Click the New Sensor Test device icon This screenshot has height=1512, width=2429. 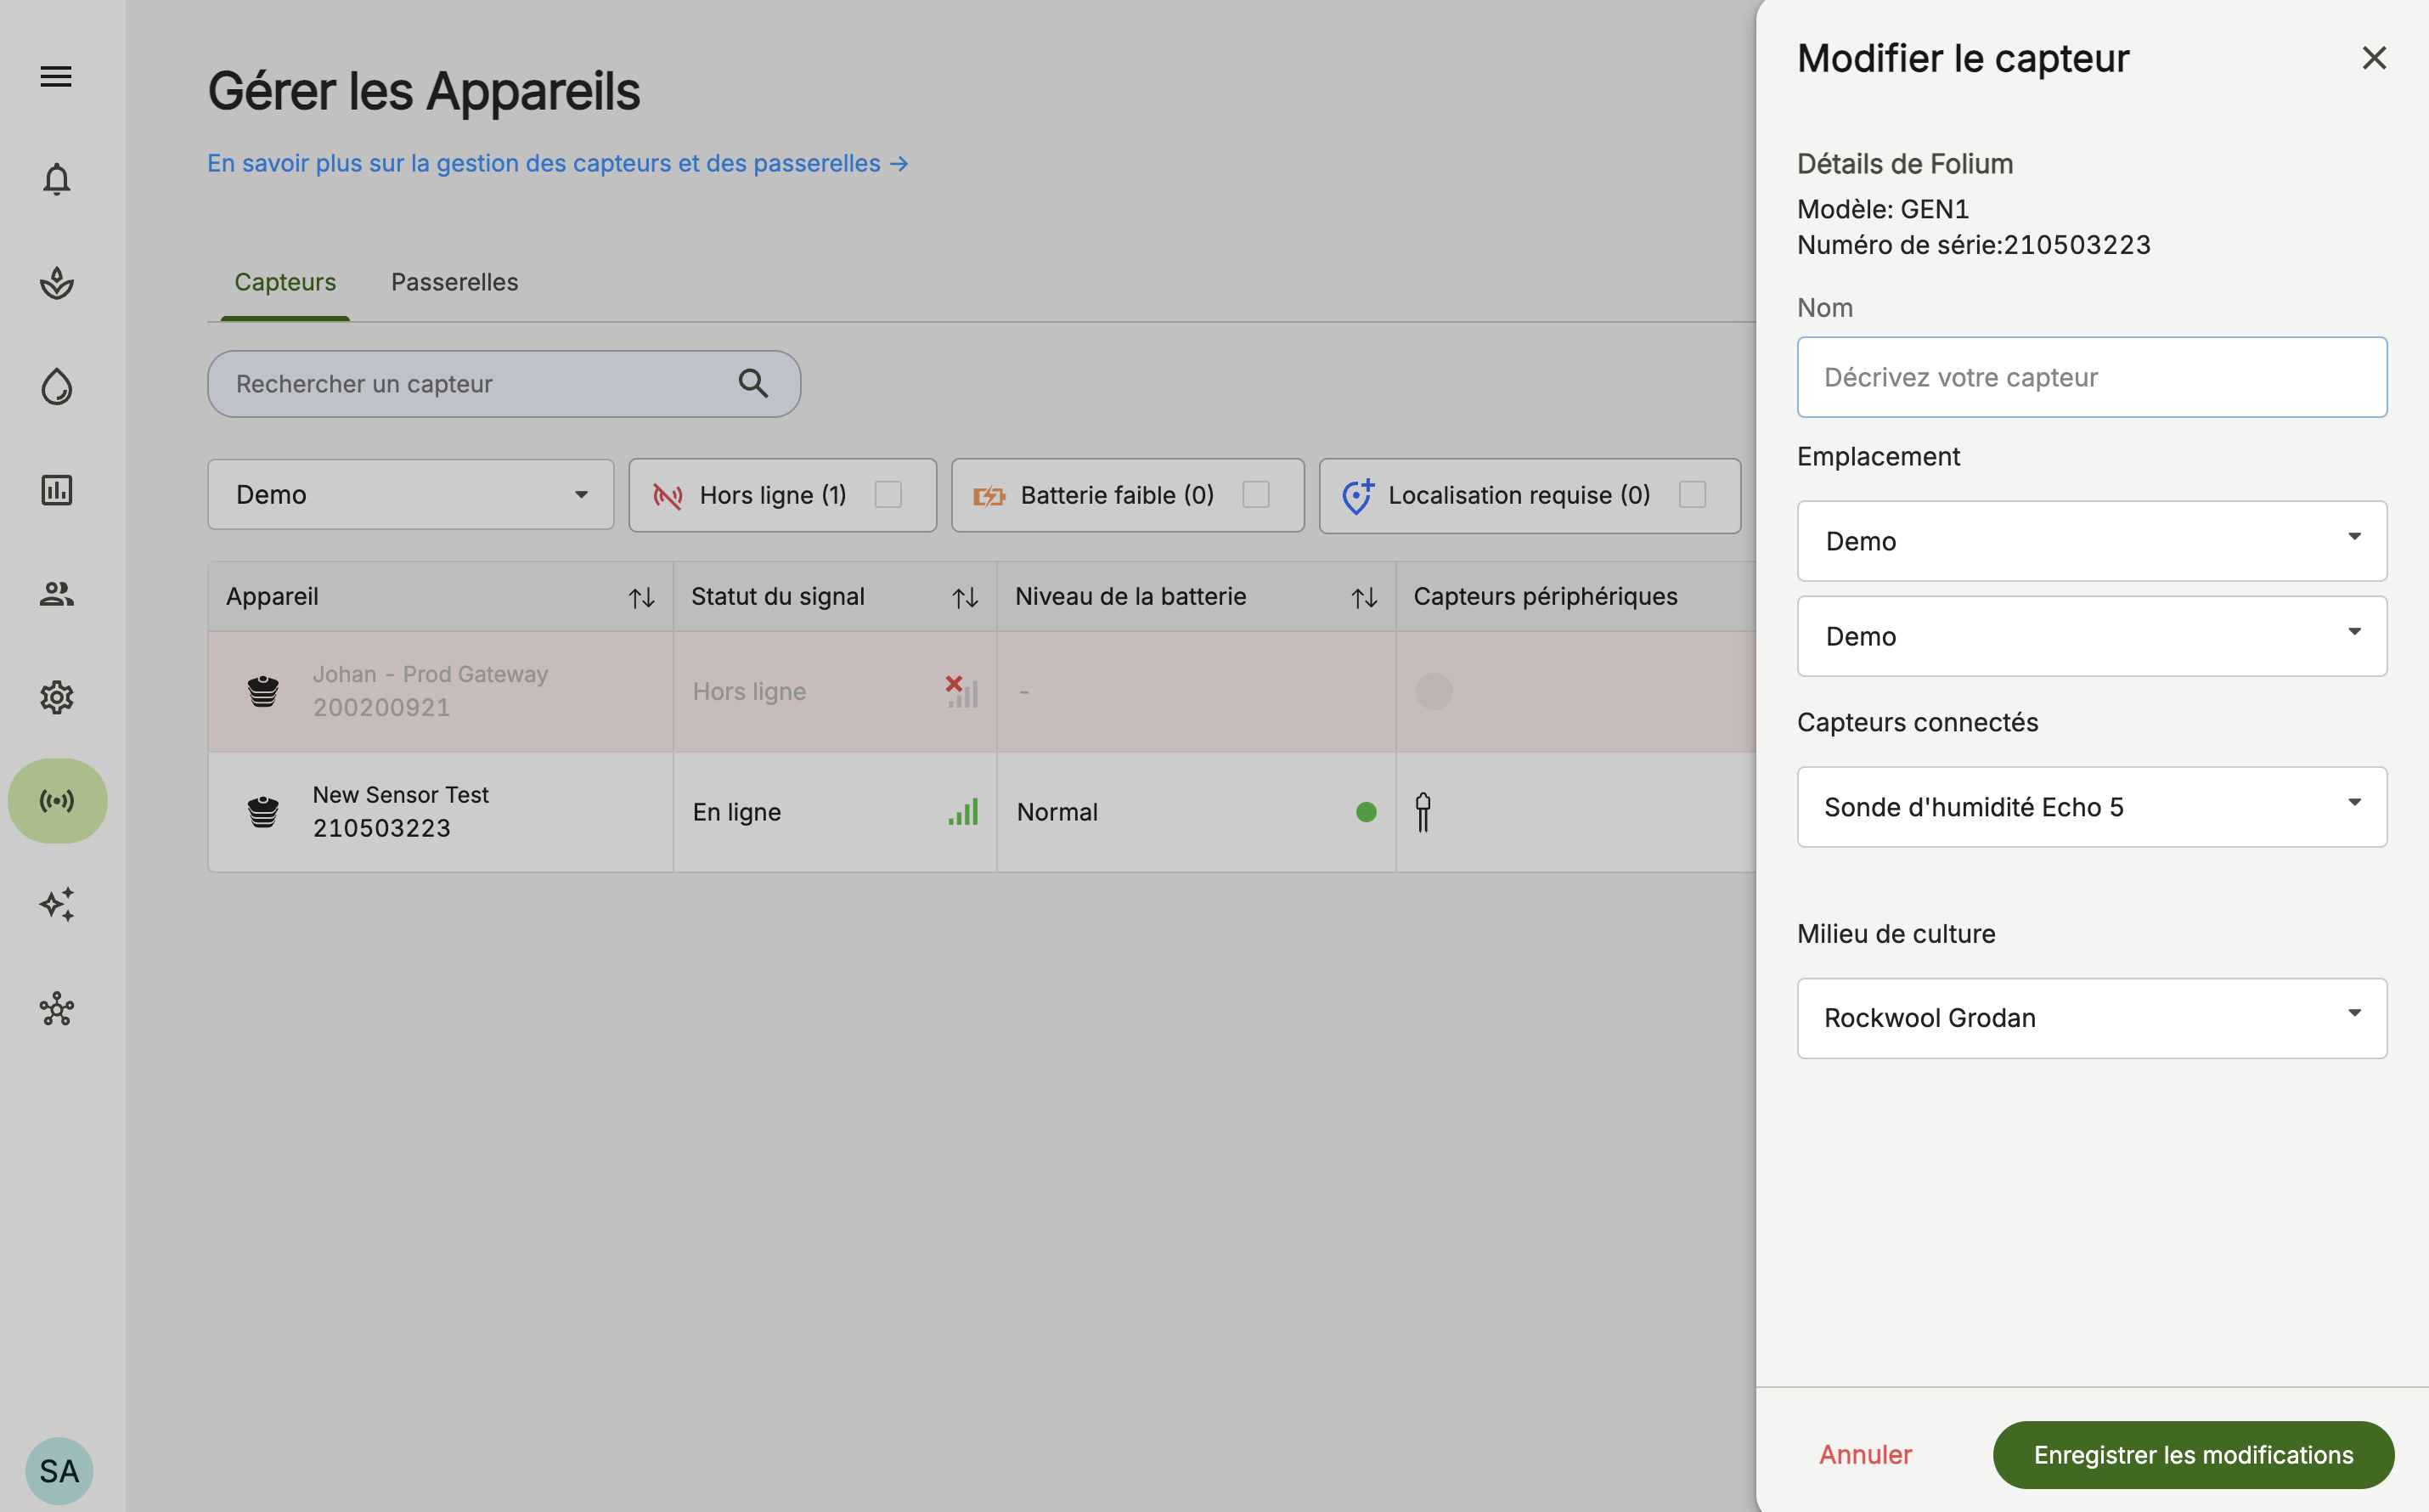click(263, 811)
